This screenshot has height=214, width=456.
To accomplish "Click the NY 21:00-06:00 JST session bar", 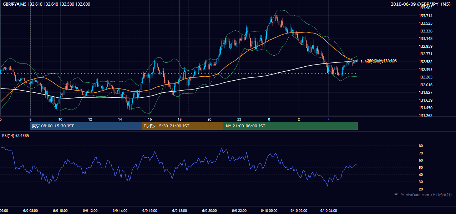I will [x=291, y=126].
